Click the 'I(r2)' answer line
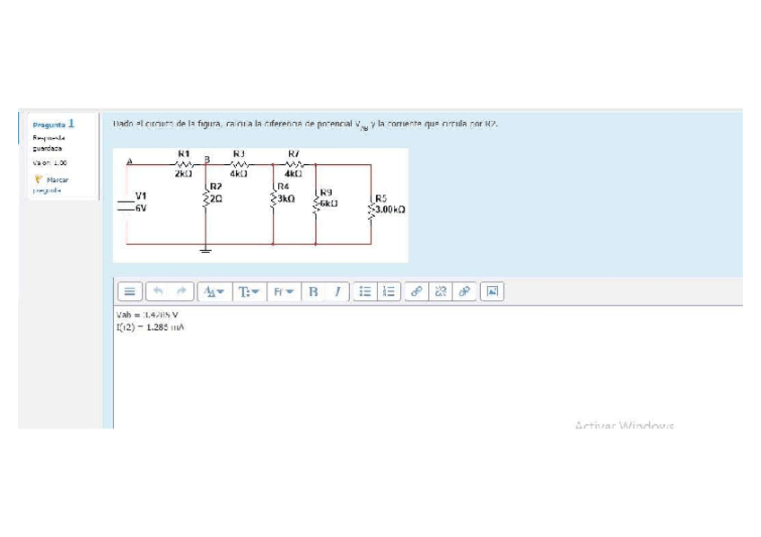This screenshot has height=537, width=761. [150, 327]
